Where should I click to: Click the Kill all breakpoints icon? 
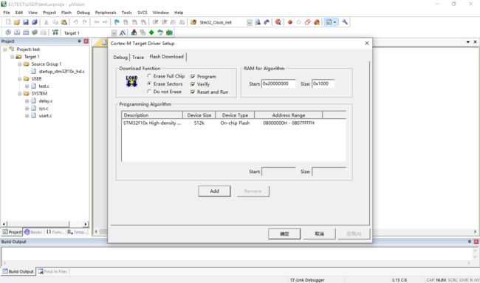pos(317,22)
